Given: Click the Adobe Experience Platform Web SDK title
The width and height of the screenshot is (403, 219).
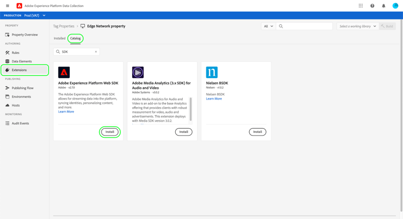Looking at the screenshot, I should point(88,83).
